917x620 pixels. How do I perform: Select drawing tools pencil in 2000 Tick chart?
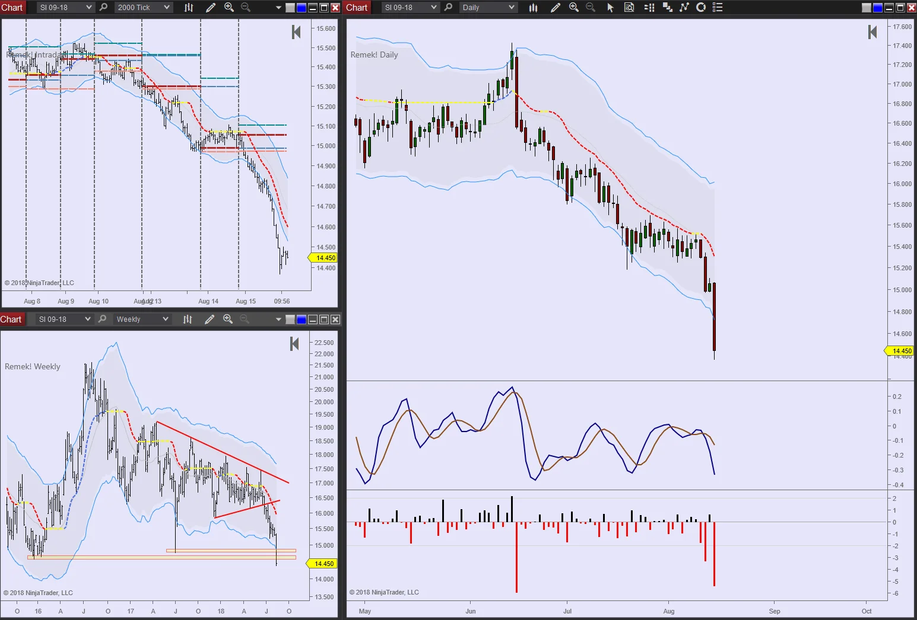point(211,8)
